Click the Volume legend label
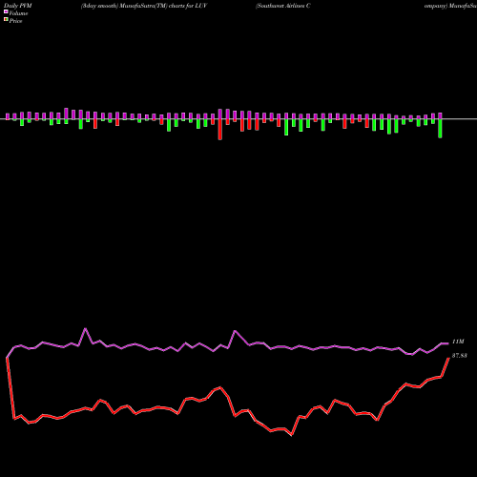 18,13
